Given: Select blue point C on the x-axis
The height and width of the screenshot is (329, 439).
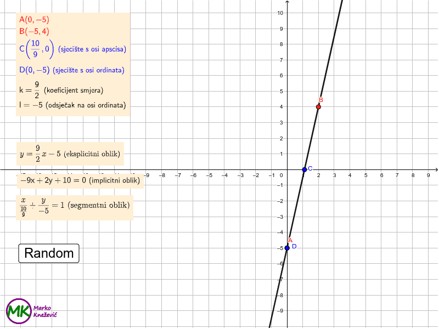Looking at the screenshot, I should click(305, 169).
